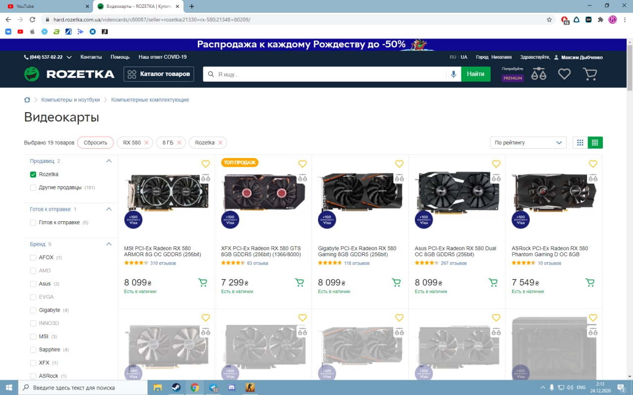The image size is (633, 395).
Task: Open the По рейтингу sorting dropdown
Action: (528, 143)
